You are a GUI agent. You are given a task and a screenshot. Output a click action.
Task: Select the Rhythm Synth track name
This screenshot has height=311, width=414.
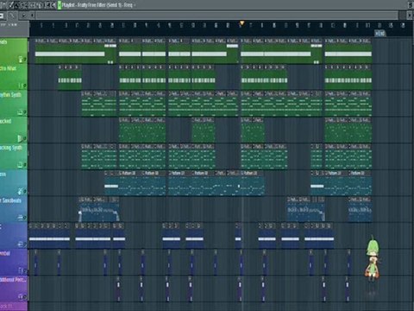[x=10, y=95]
